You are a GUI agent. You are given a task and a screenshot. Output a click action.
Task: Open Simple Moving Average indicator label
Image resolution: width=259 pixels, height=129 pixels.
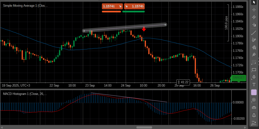25,5
